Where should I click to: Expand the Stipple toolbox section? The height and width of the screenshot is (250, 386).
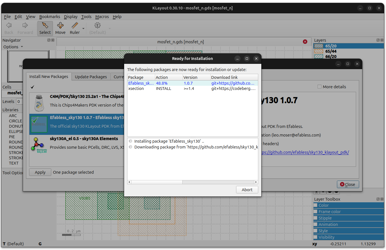click(349, 218)
